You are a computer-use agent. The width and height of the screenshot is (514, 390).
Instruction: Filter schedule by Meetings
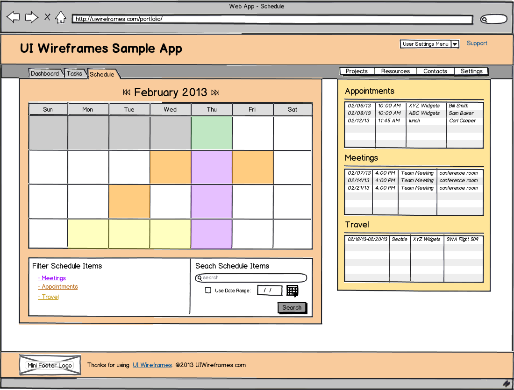(x=53, y=278)
